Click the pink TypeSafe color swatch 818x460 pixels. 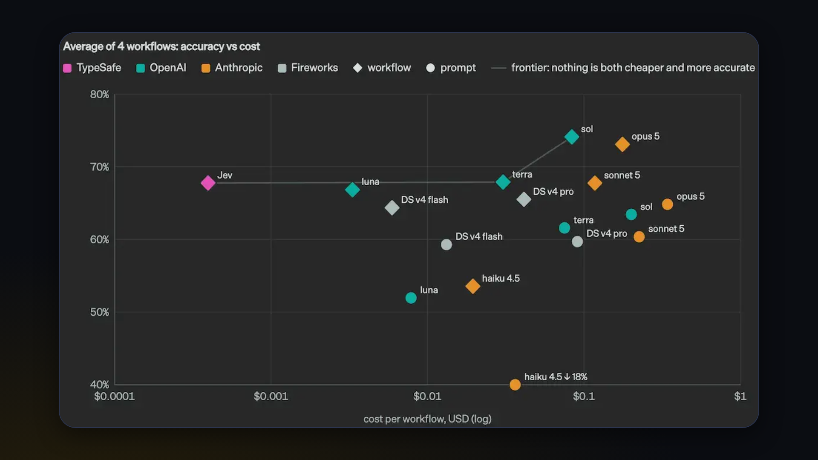coord(67,68)
